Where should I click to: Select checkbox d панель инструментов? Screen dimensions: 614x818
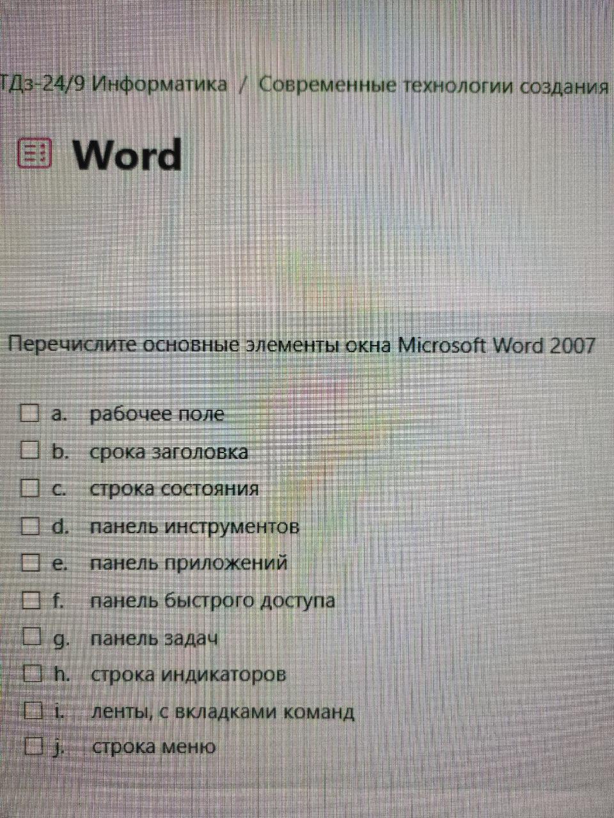pos(30,525)
